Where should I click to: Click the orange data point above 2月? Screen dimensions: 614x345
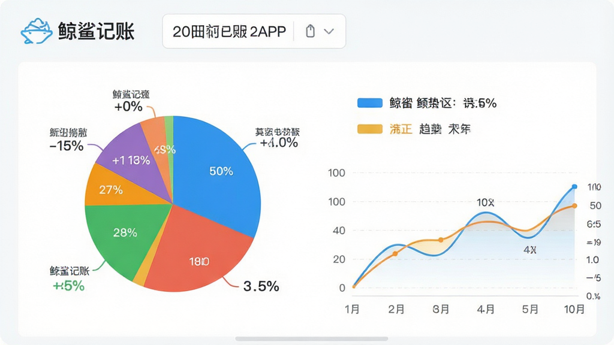pos(395,254)
